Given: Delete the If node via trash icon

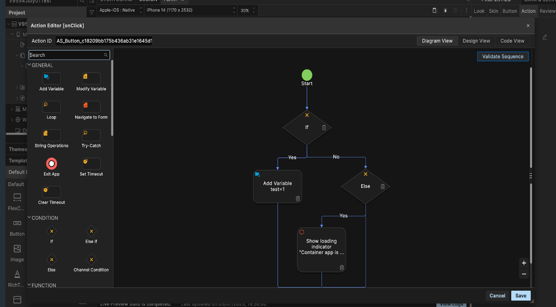Looking at the screenshot, I should click(x=324, y=128).
